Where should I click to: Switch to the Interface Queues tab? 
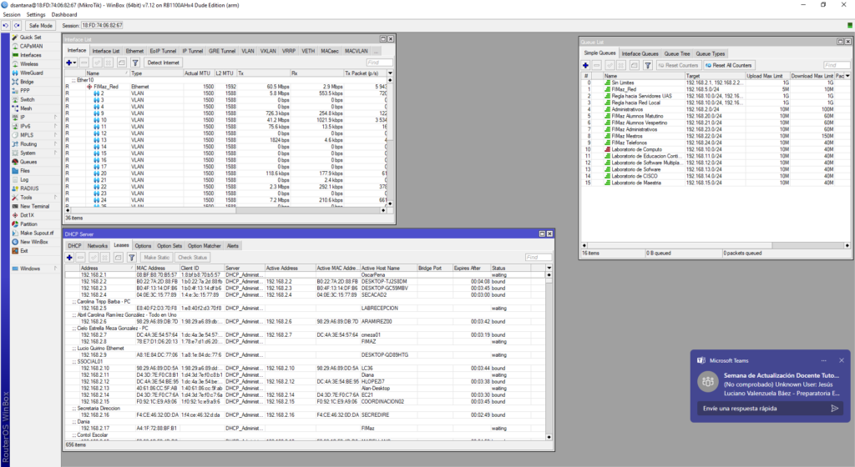point(640,54)
